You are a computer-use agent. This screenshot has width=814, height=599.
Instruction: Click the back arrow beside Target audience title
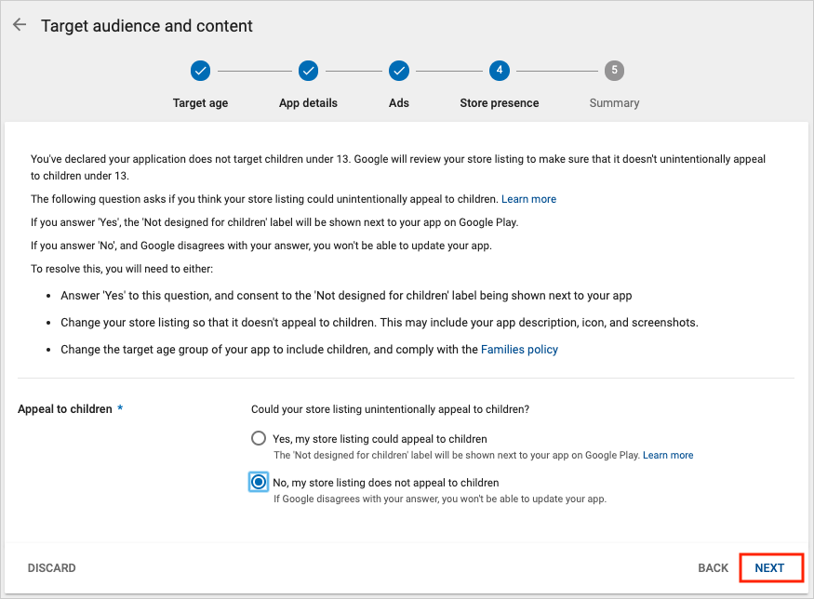pyautogui.click(x=20, y=25)
